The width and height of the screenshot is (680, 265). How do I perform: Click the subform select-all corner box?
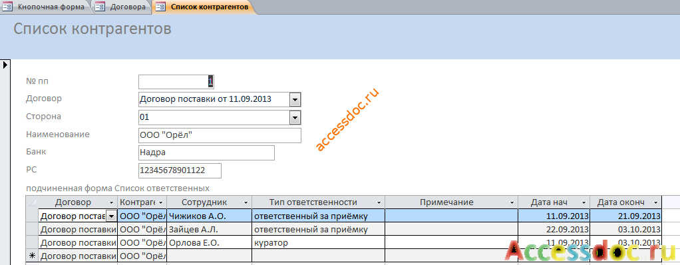tap(32, 202)
